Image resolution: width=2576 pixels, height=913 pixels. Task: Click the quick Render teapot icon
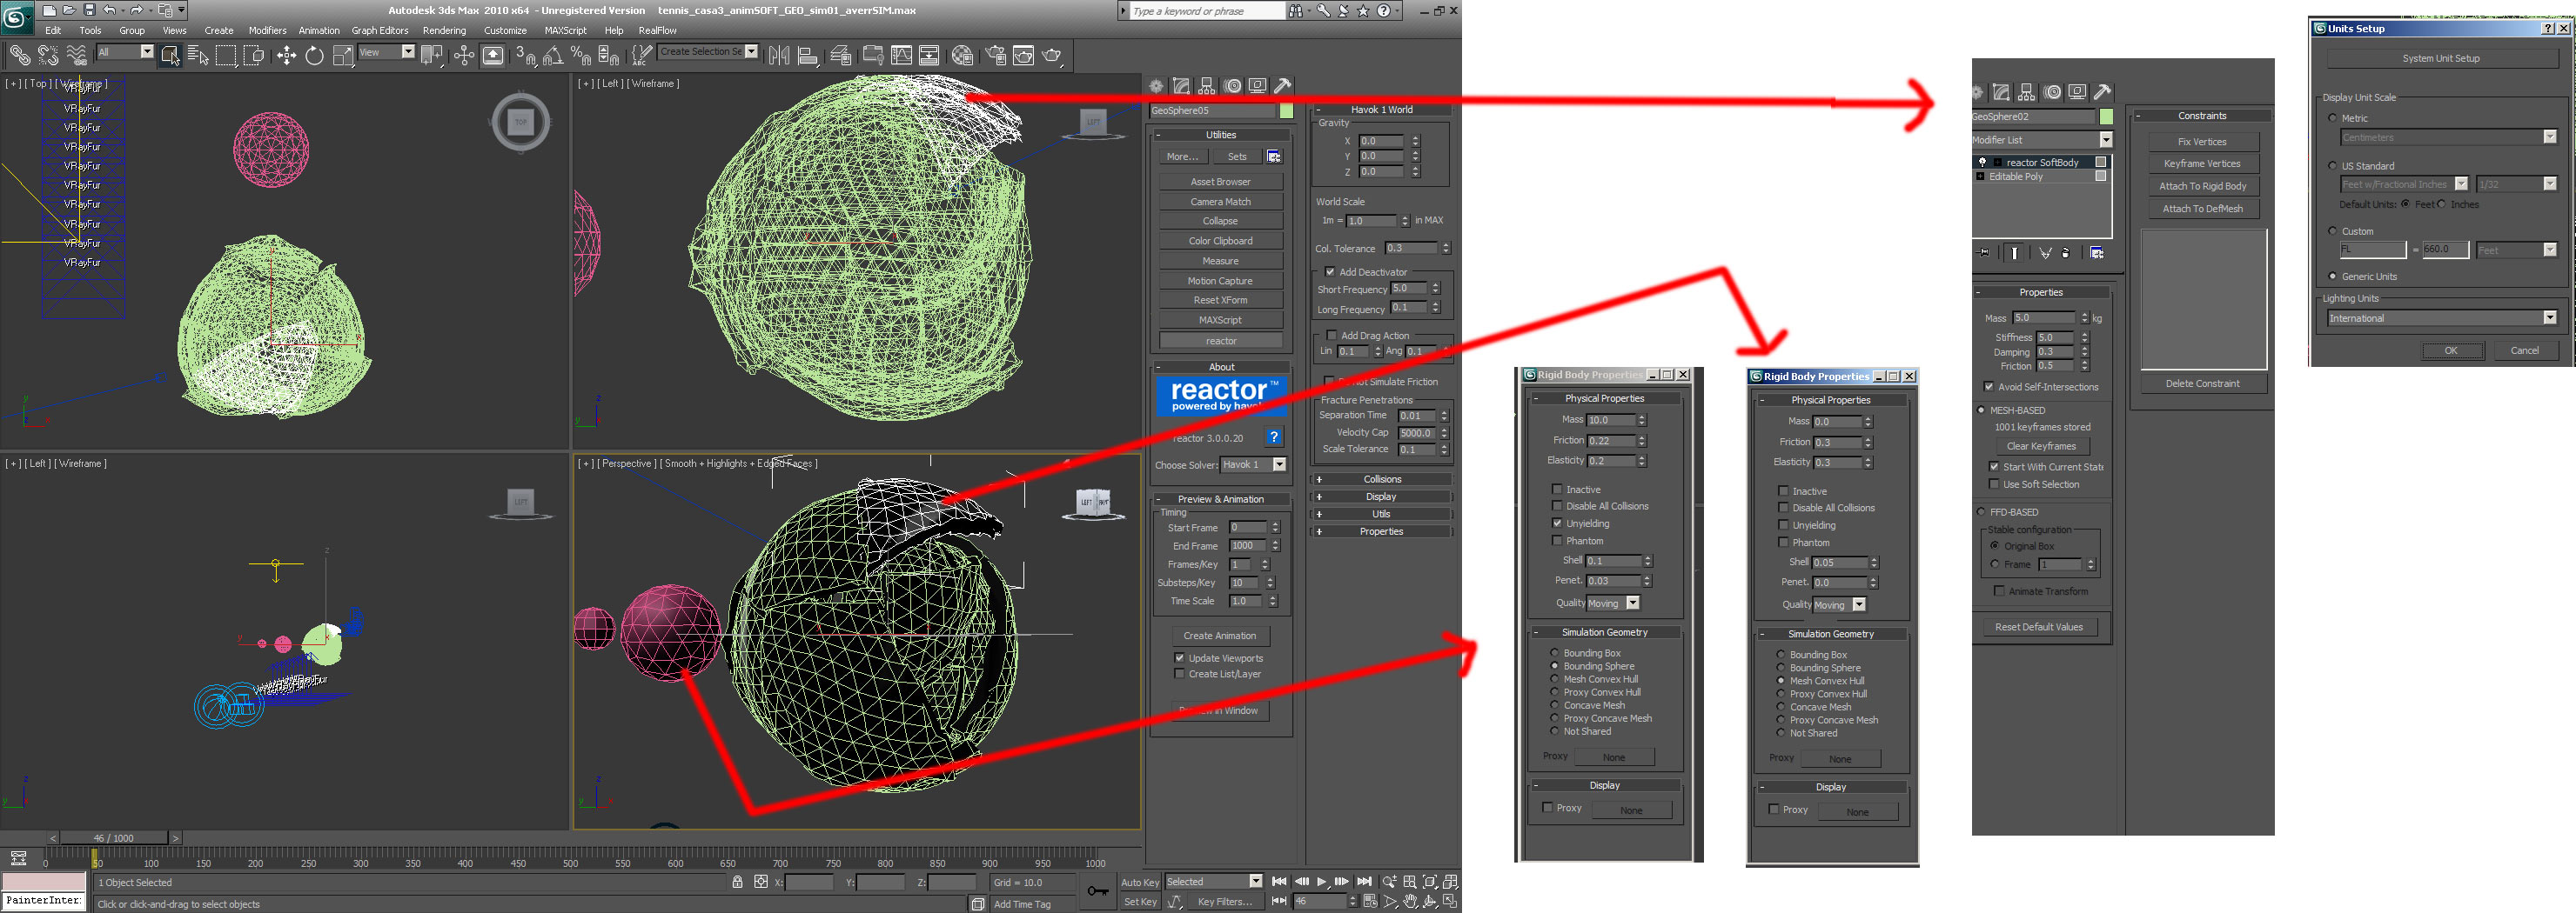(1051, 55)
